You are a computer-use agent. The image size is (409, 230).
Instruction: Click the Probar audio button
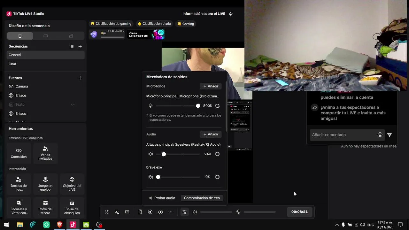coord(162,198)
